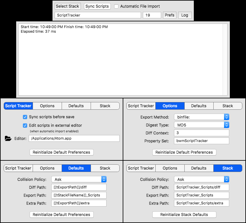Open Collision Policy dropdown in Stack panel

(201, 179)
